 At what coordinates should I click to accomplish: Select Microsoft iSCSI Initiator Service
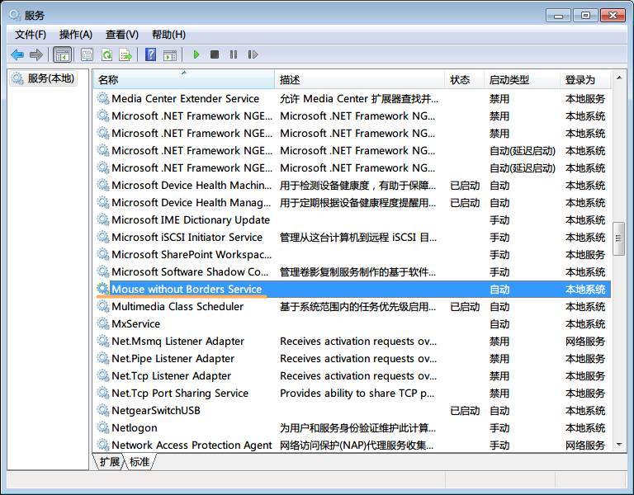point(353,238)
